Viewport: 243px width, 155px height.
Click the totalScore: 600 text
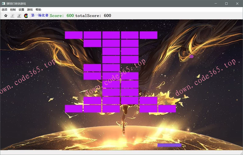click(93, 16)
